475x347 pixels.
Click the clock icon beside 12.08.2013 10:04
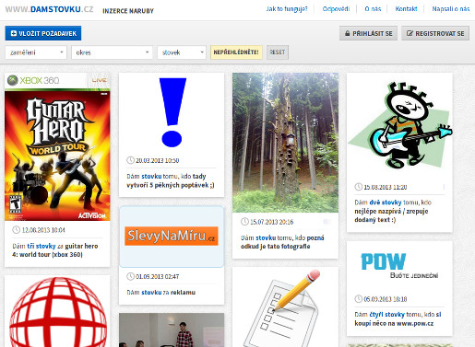tap(16, 230)
